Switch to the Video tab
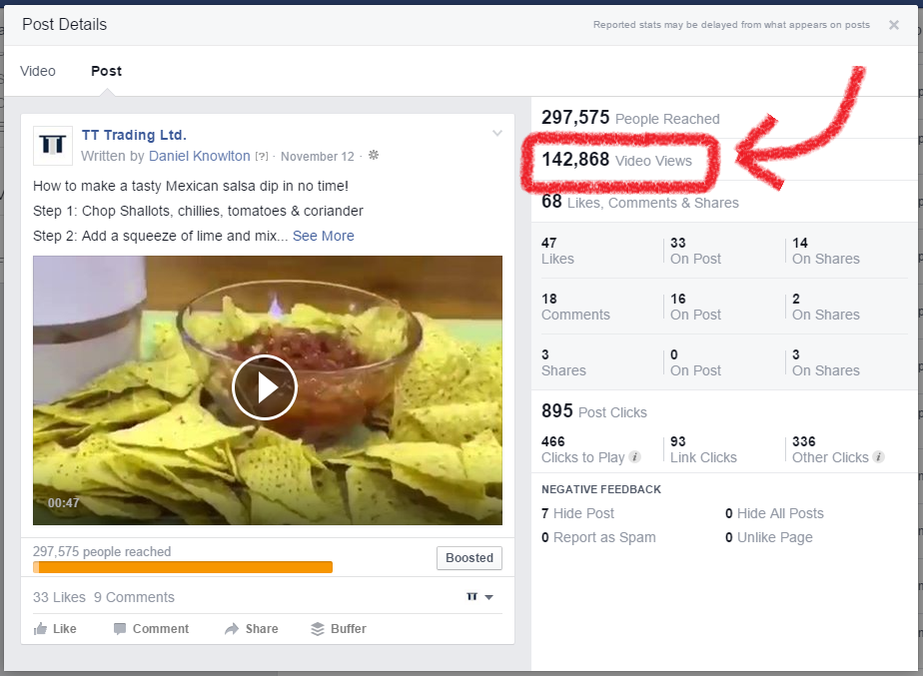 (38, 71)
